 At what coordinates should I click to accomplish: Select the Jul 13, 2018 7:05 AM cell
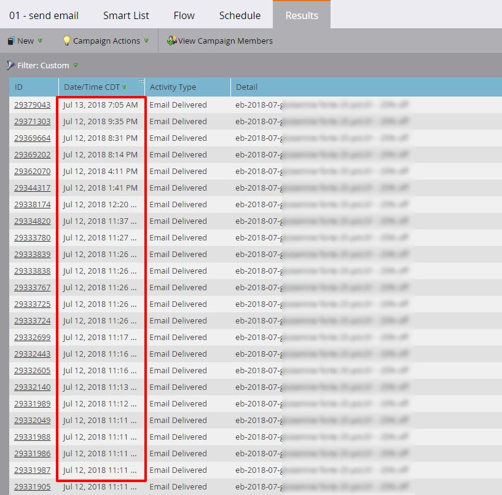tap(100, 105)
